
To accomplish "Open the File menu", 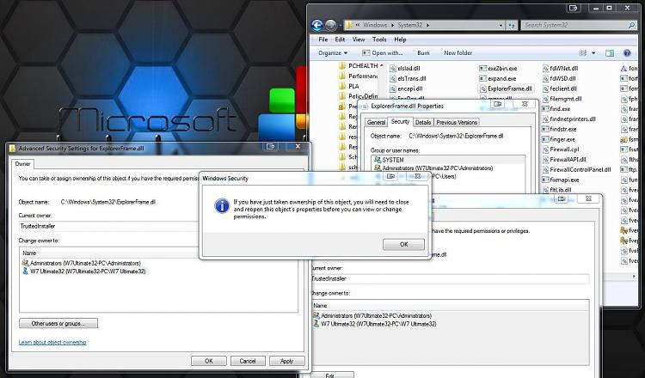I will point(323,40).
